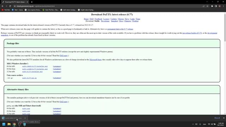Open the Chrome profile avatar
Screen dimensions: 226x127
coord(220,6)
